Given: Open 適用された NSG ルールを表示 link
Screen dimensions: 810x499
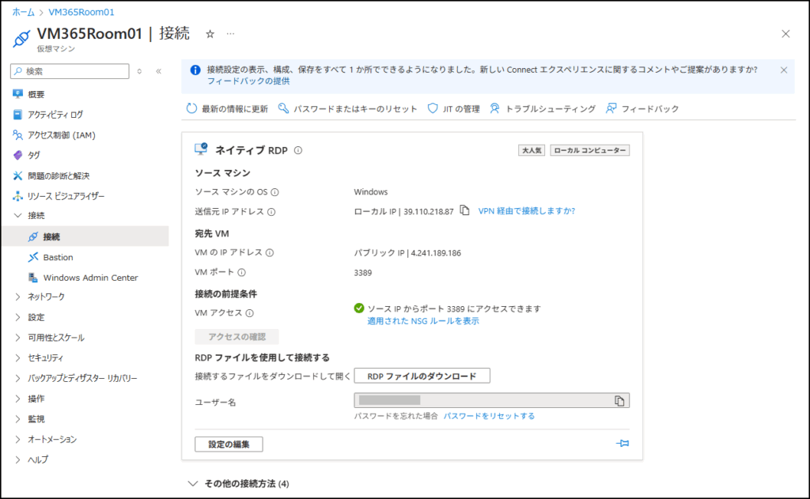Looking at the screenshot, I should click(422, 321).
